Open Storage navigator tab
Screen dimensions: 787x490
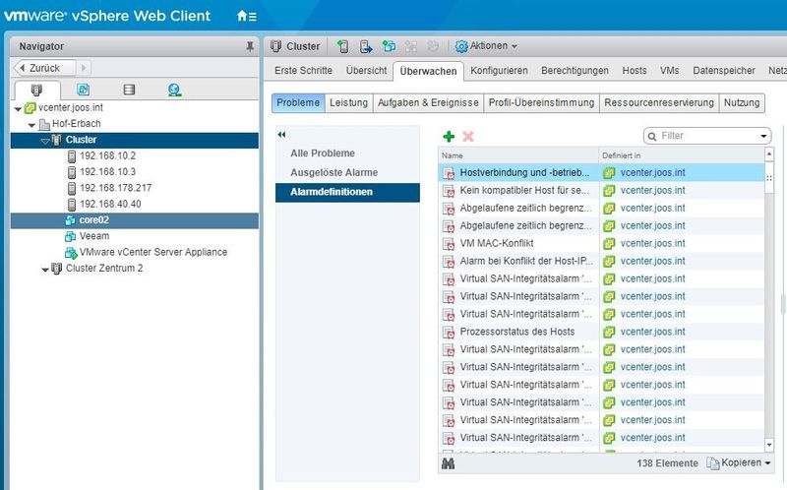coord(129,90)
